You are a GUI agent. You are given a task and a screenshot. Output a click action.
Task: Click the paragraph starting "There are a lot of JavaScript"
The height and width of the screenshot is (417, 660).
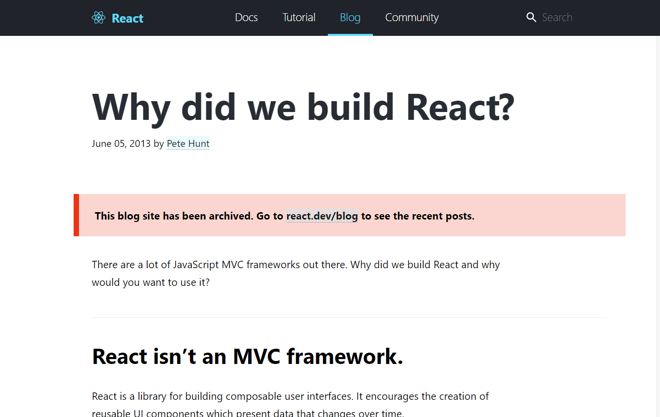tap(296, 274)
